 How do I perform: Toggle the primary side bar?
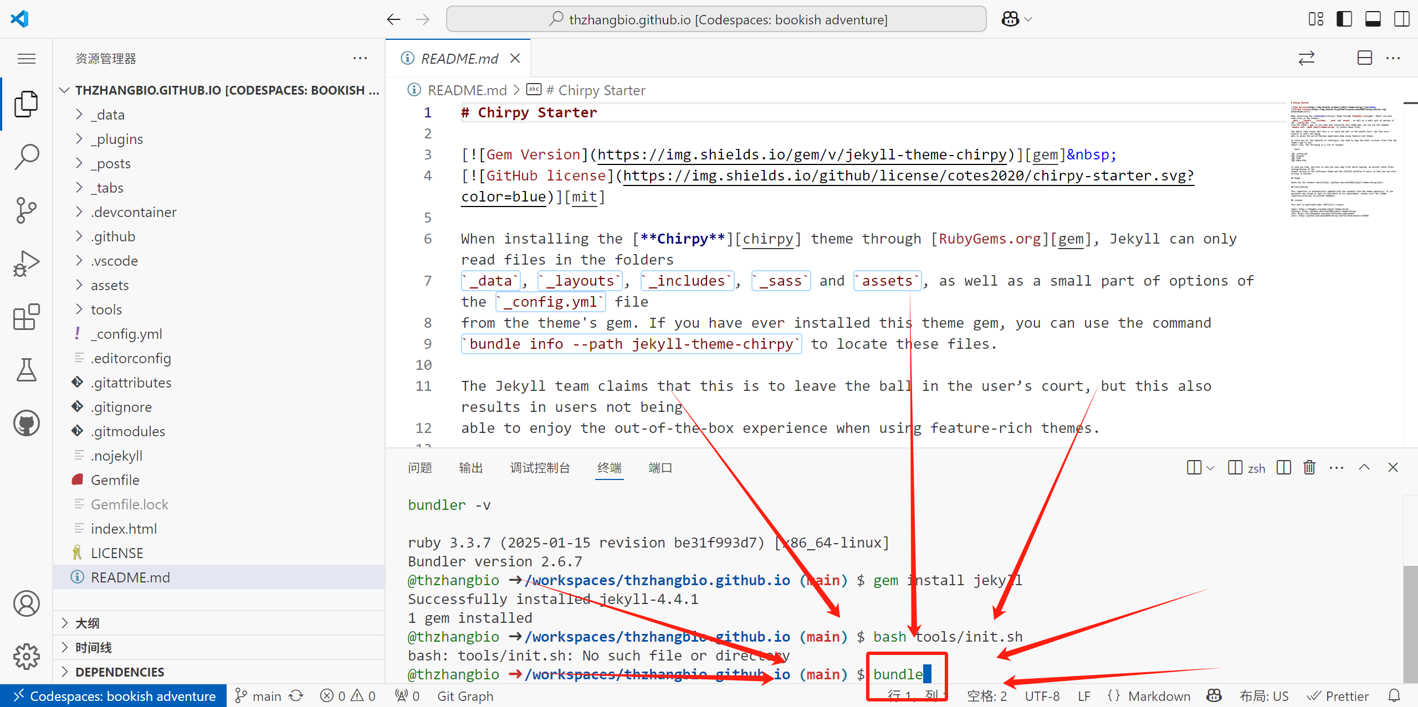pyautogui.click(x=1344, y=19)
